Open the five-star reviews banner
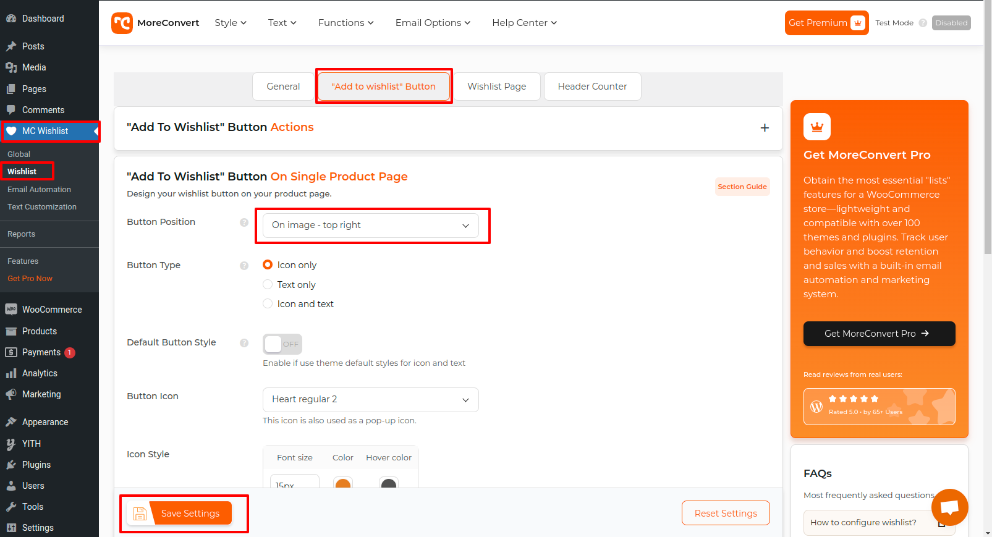The image size is (992, 537). pos(879,407)
